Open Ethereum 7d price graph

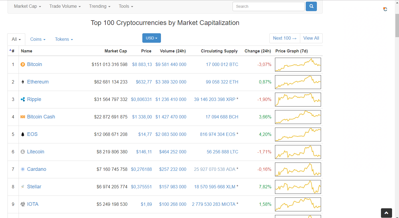point(298,82)
